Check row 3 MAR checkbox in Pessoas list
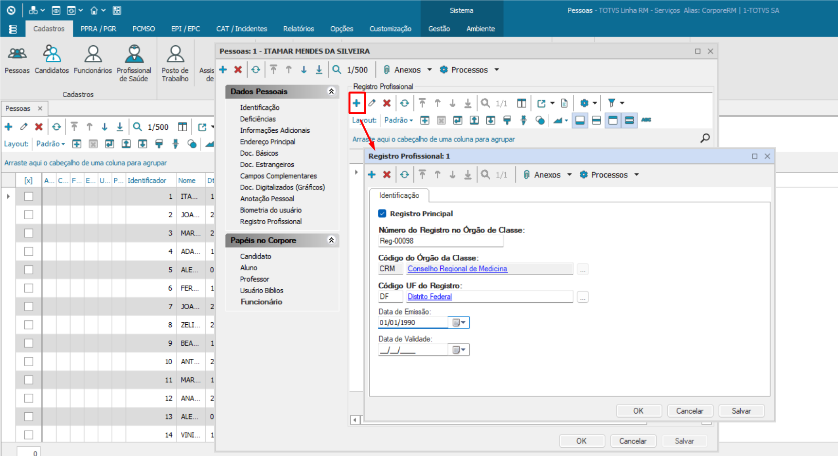 tap(29, 233)
